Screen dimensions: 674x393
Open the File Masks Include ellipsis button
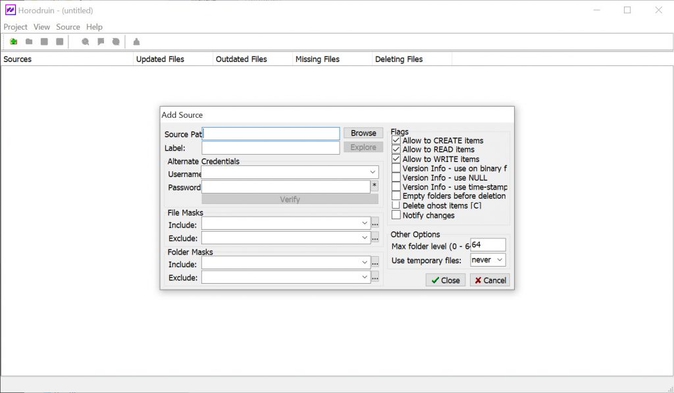pos(375,224)
